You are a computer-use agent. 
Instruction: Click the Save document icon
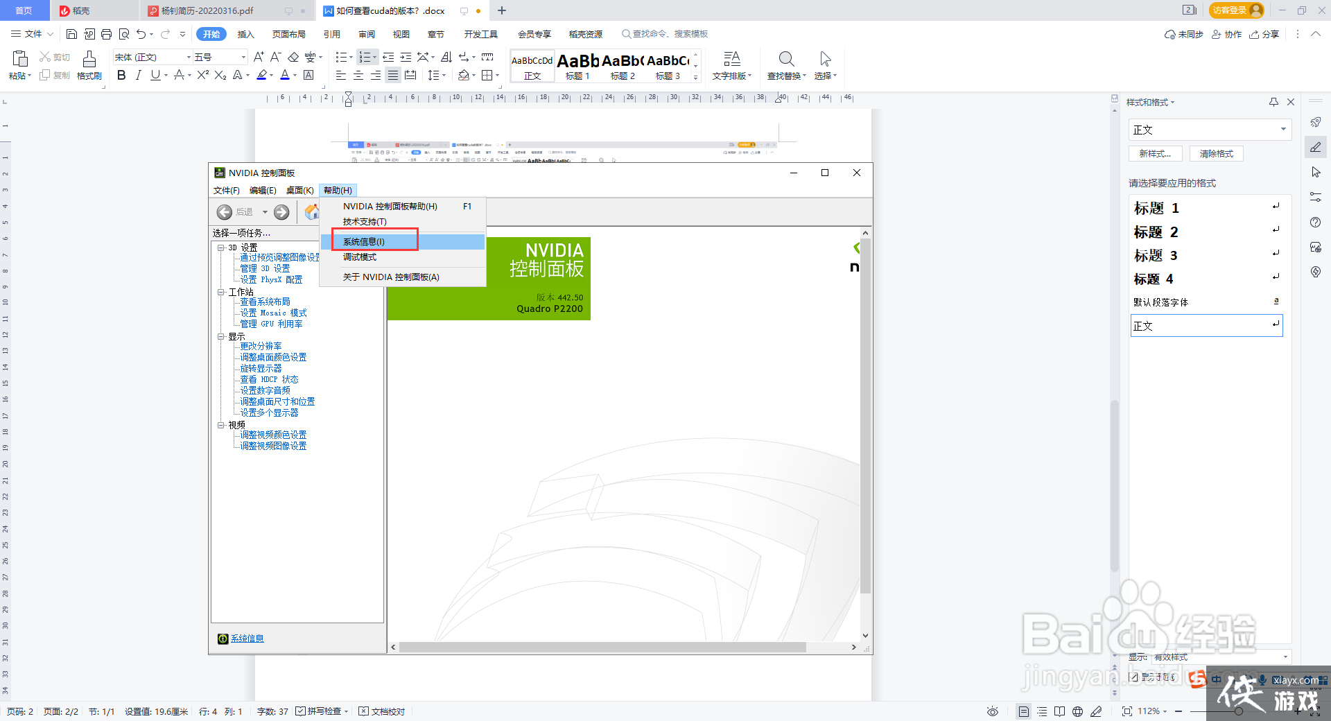[x=71, y=34]
